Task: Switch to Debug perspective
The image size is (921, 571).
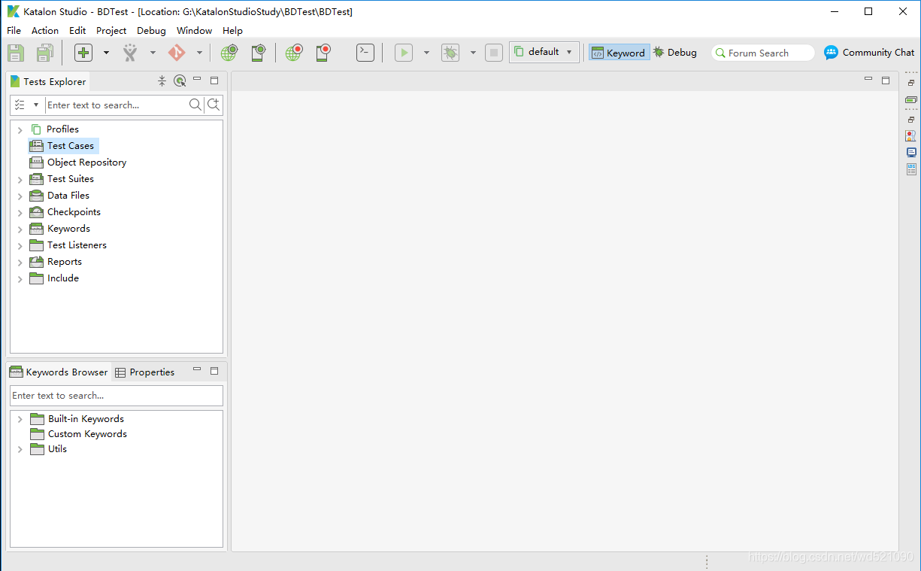Action: [x=675, y=53]
